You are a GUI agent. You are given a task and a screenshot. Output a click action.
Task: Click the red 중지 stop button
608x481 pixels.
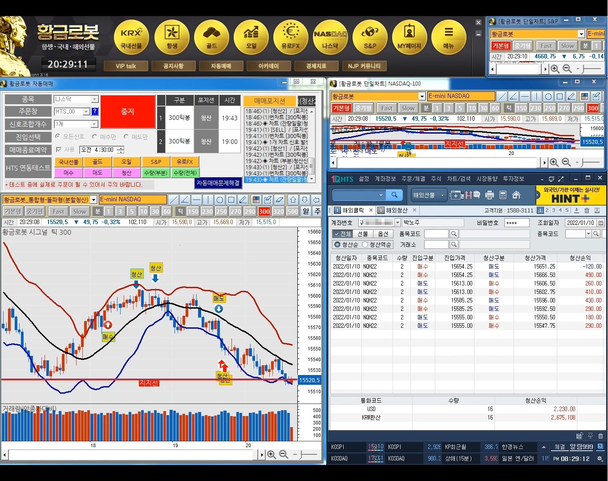127,111
